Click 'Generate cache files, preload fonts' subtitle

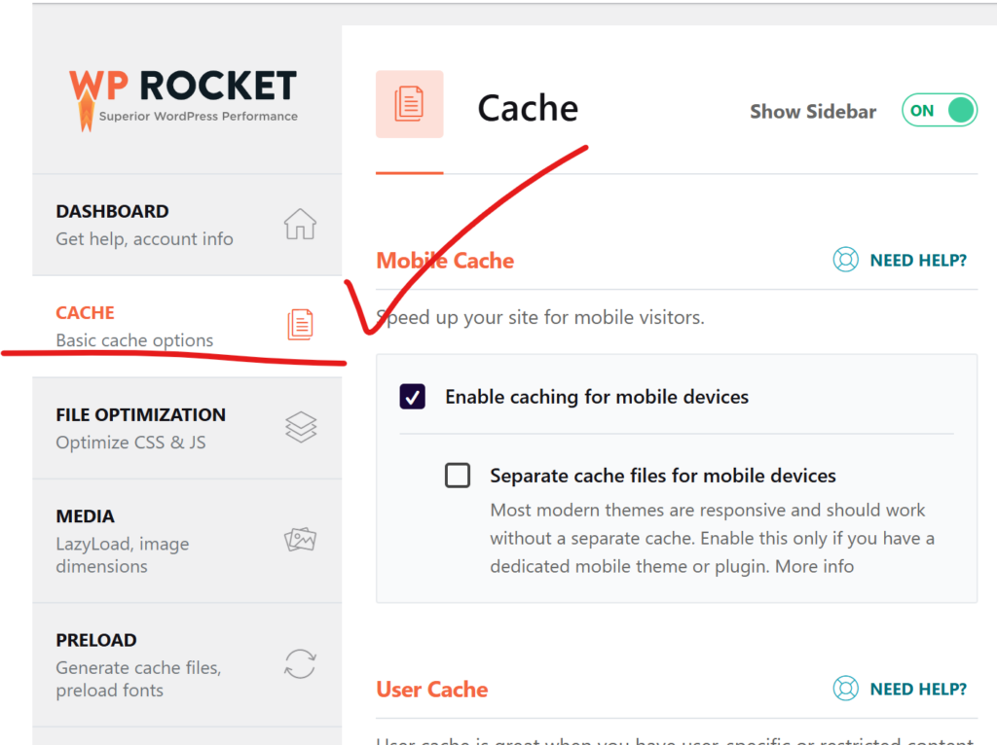click(138, 679)
